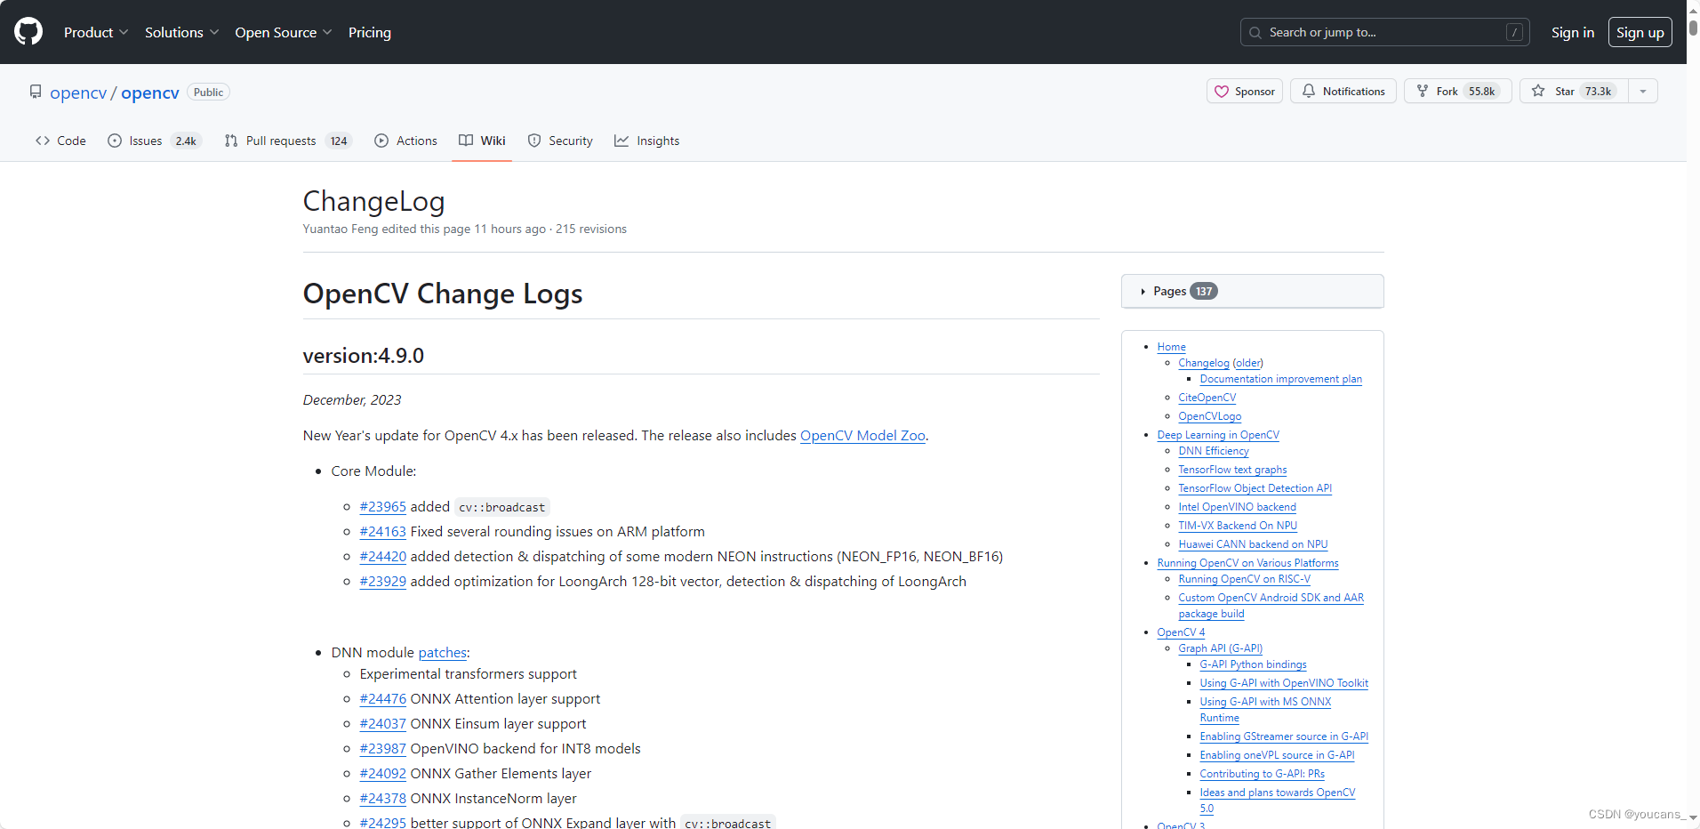This screenshot has height=829, width=1700.
Task: Open pull request #23929
Action: 383,581
